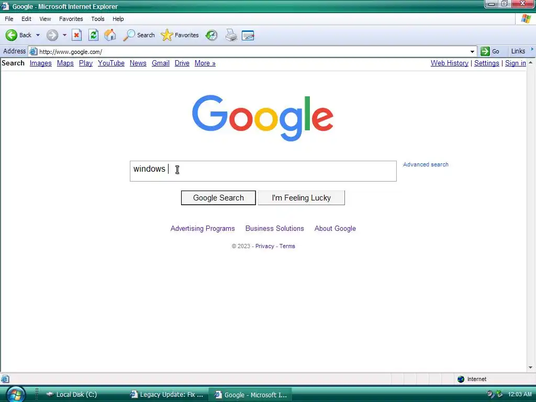
Task: Open Web History link
Action: [450, 63]
